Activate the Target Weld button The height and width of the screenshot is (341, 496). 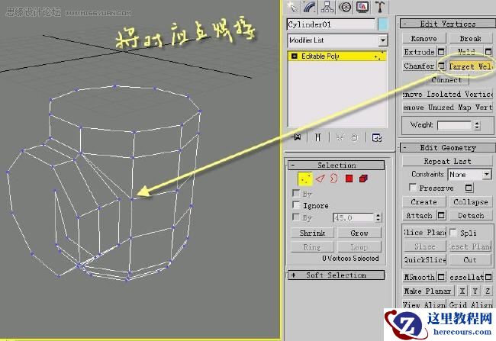tap(471, 66)
